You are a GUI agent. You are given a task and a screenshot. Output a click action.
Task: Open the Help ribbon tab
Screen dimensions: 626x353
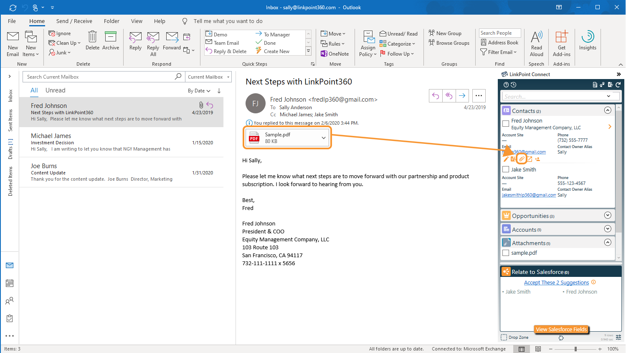click(x=160, y=21)
